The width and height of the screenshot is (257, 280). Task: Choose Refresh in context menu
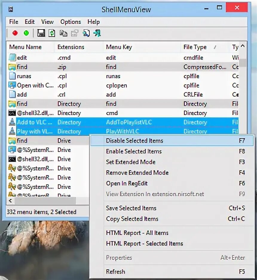pos(172,272)
